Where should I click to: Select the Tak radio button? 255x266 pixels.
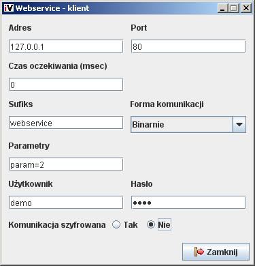point(116,224)
